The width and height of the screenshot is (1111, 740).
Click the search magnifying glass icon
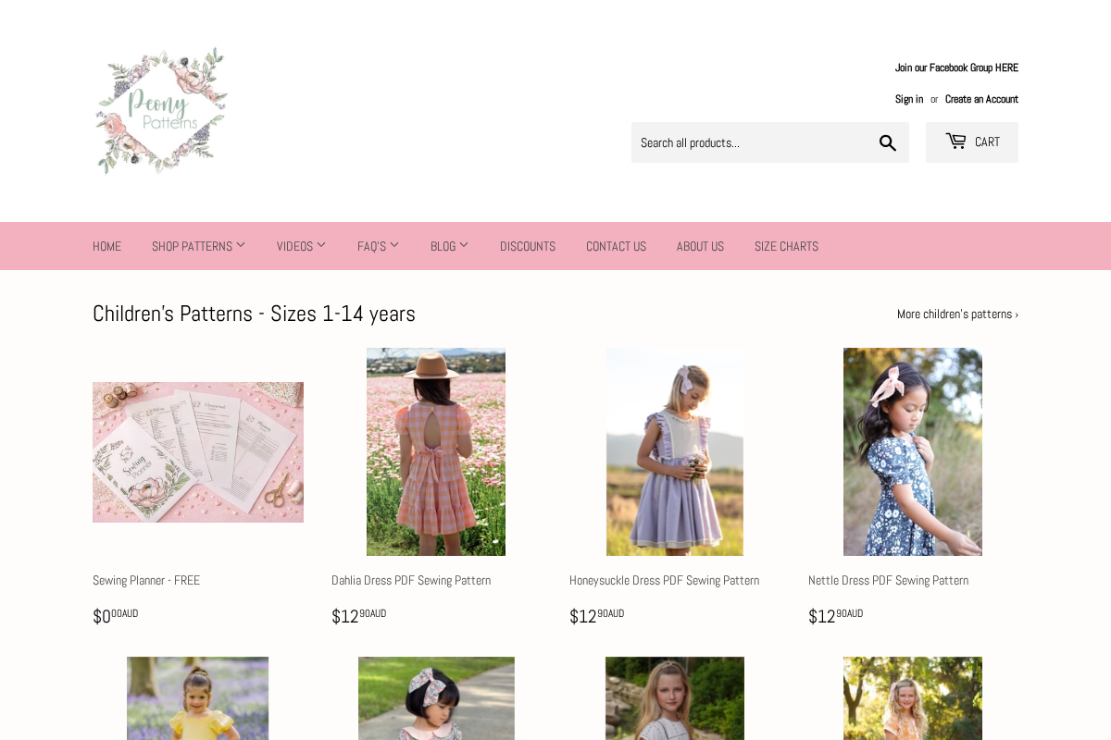pos(887,142)
